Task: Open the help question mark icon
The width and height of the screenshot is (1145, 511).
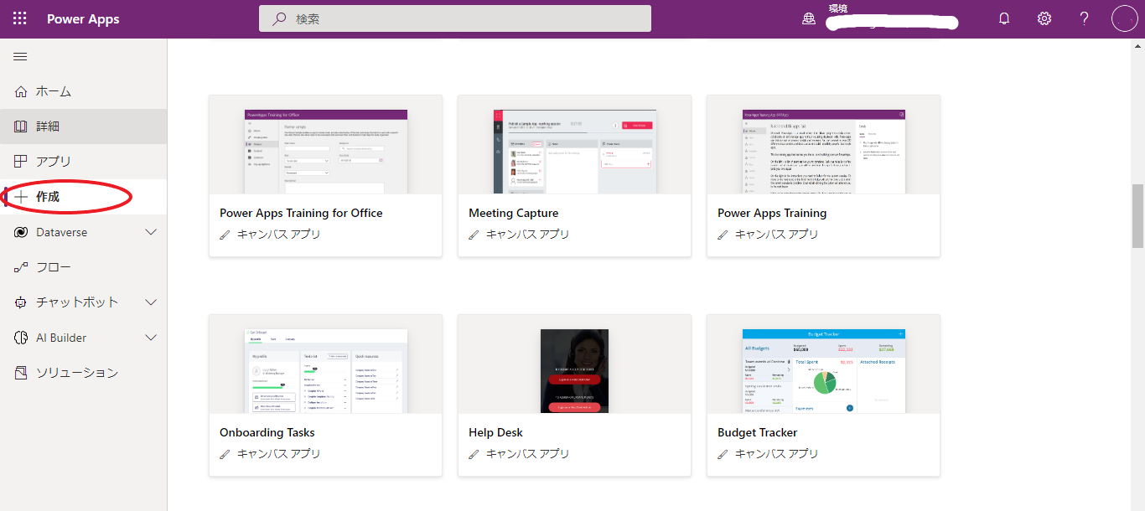Action: [1083, 18]
